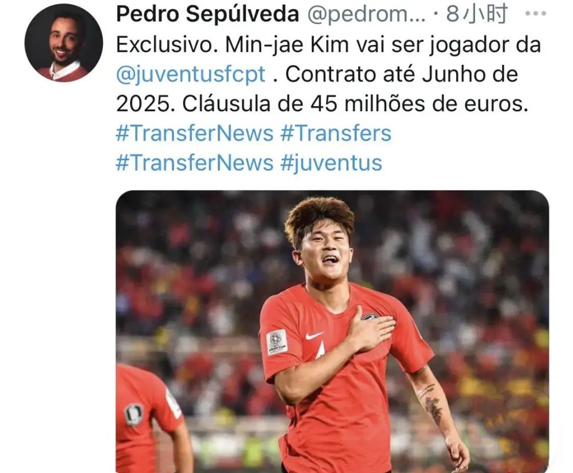
Task: Click the 8小时 timestamp
Action: pos(477,14)
